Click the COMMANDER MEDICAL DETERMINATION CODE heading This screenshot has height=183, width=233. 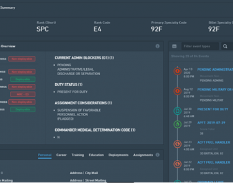pos(95,130)
